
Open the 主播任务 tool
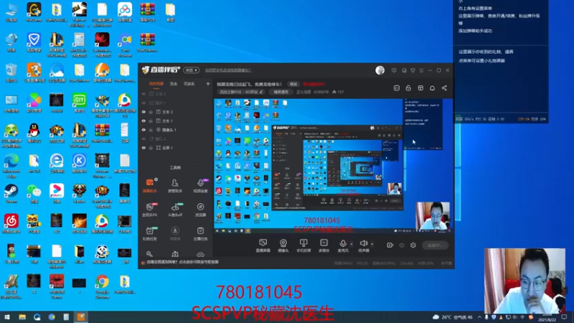click(x=200, y=233)
